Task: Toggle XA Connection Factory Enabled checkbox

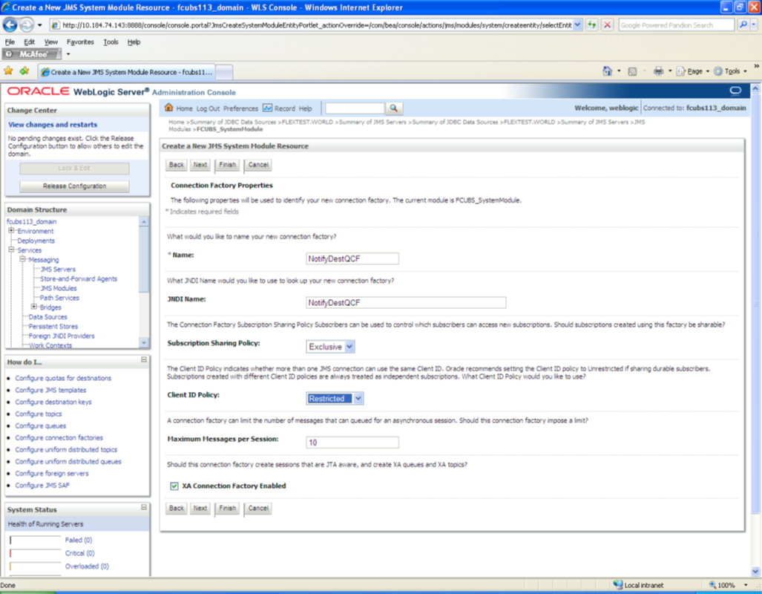Action: 174,486
